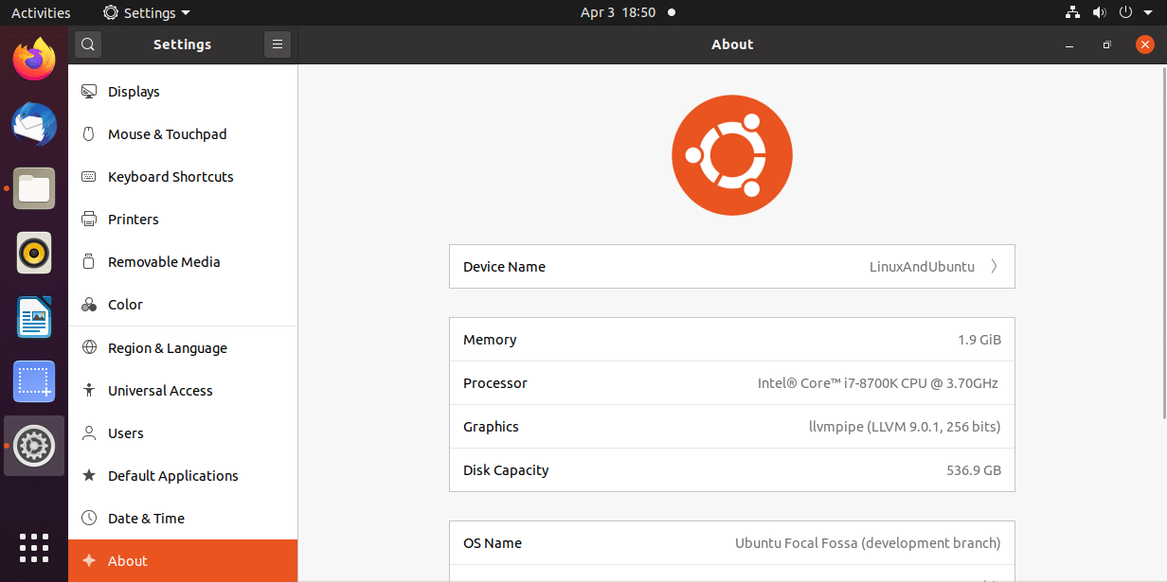
Task: Open the search icon in Settings sidebar
Action: (87, 44)
